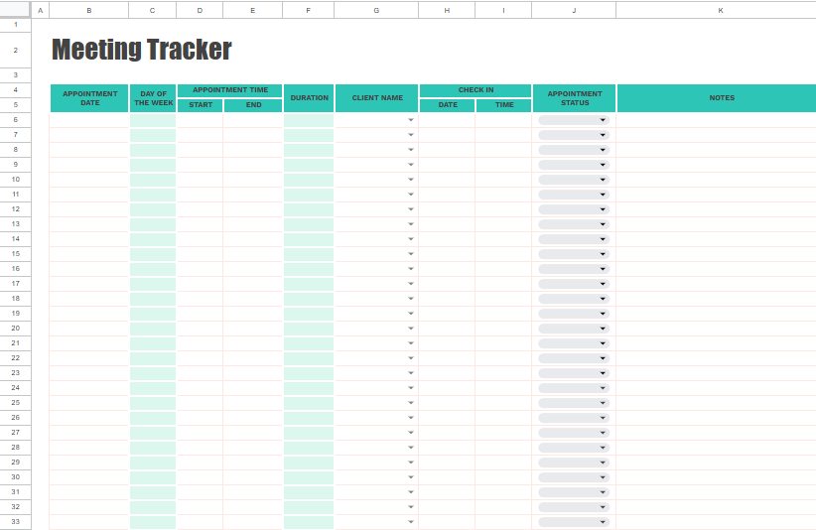Screen dimensions: 816x530
Task: Click Start time cell in row 7
Action: (200, 135)
